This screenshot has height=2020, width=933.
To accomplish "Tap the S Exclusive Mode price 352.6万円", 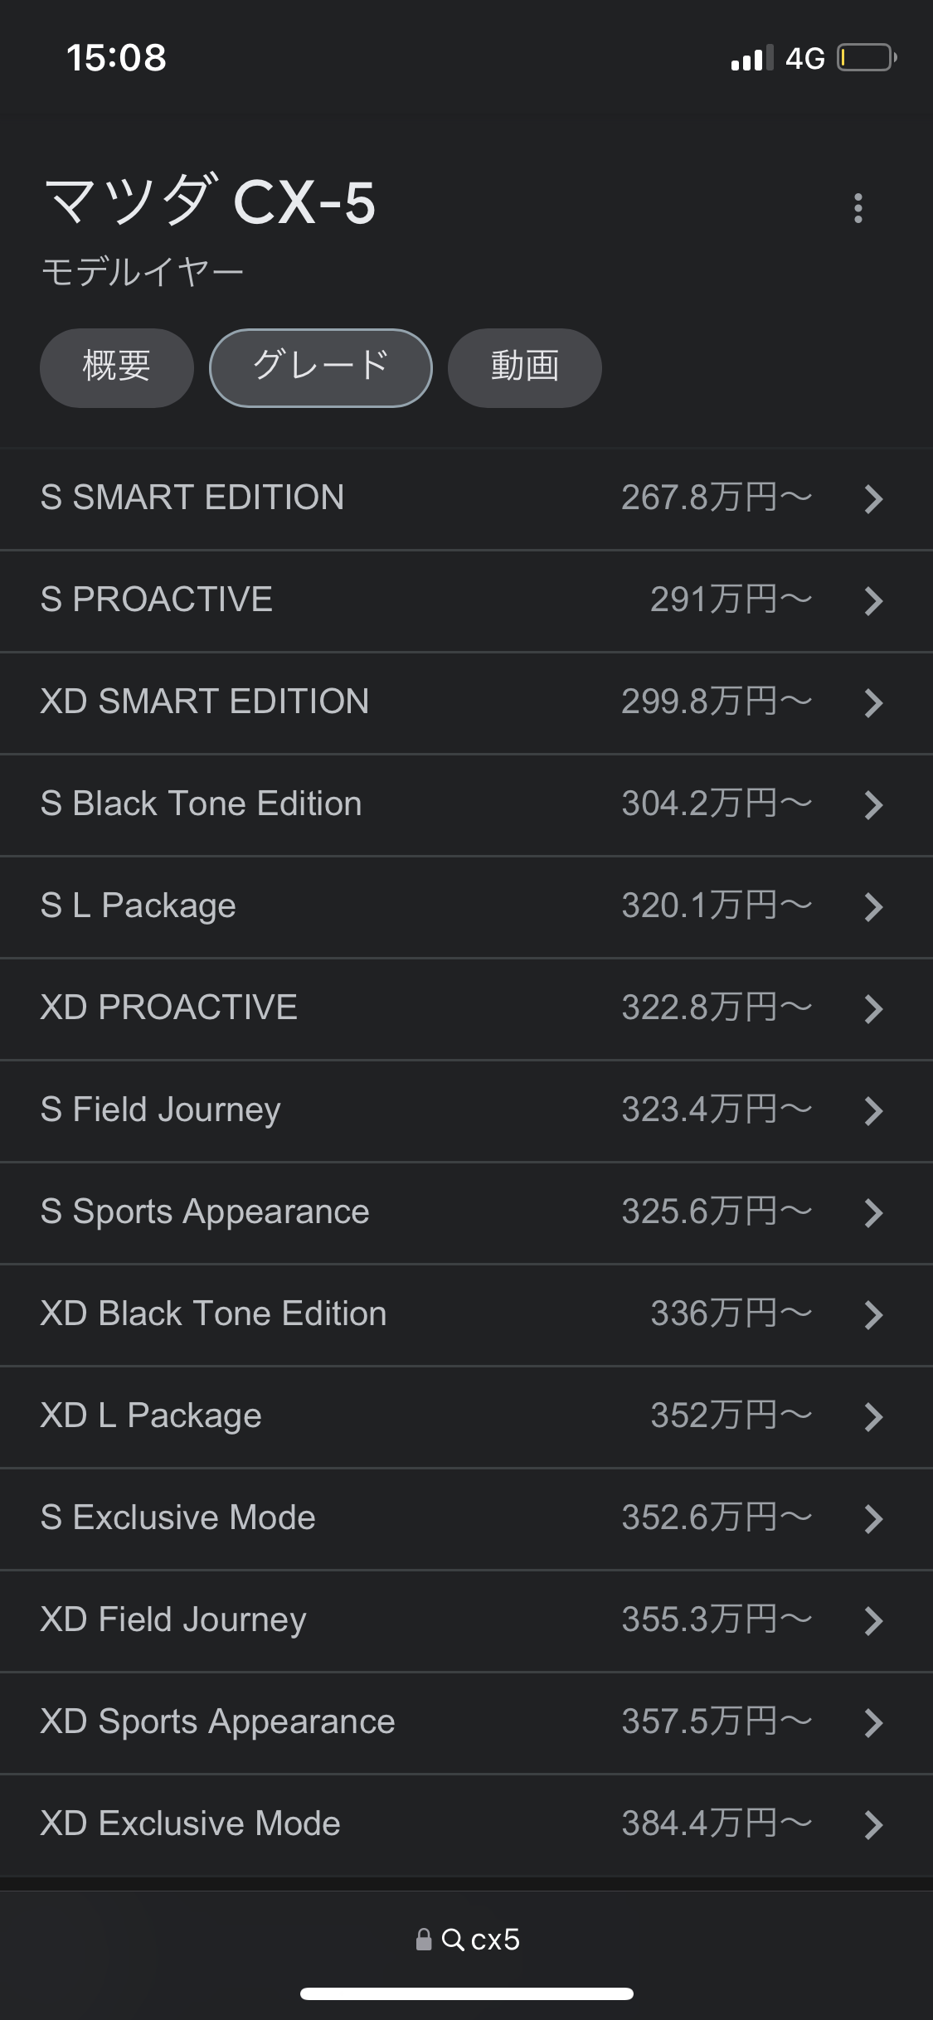I will coord(716,1518).
